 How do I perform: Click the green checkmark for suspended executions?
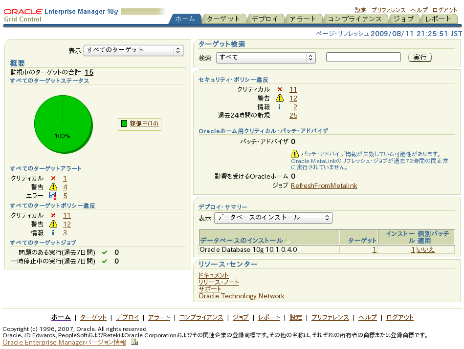(x=105, y=261)
